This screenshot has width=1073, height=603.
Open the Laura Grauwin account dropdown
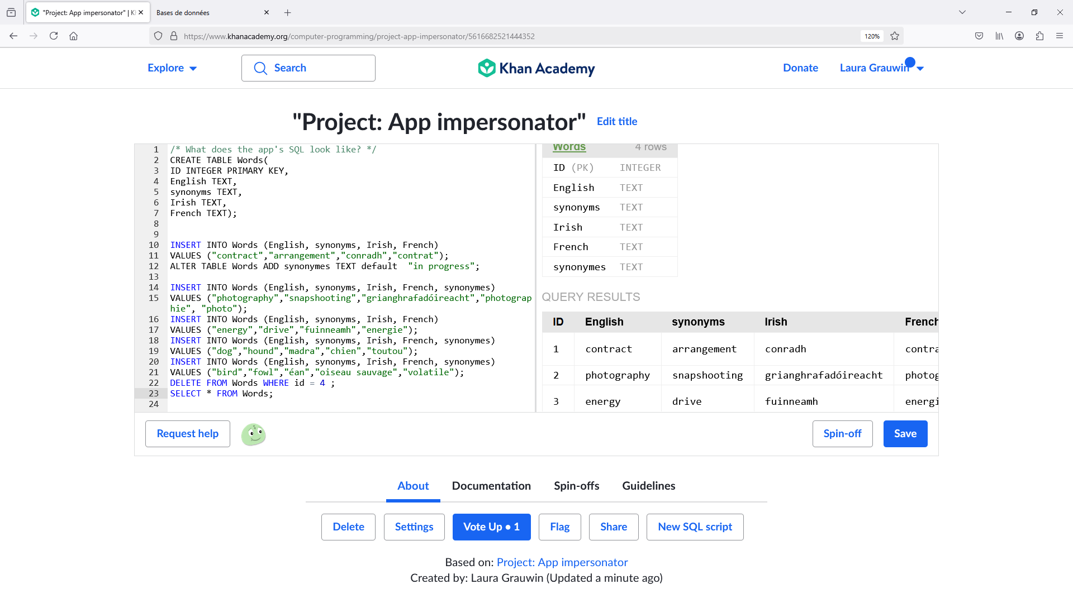click(x=881, y=68)
